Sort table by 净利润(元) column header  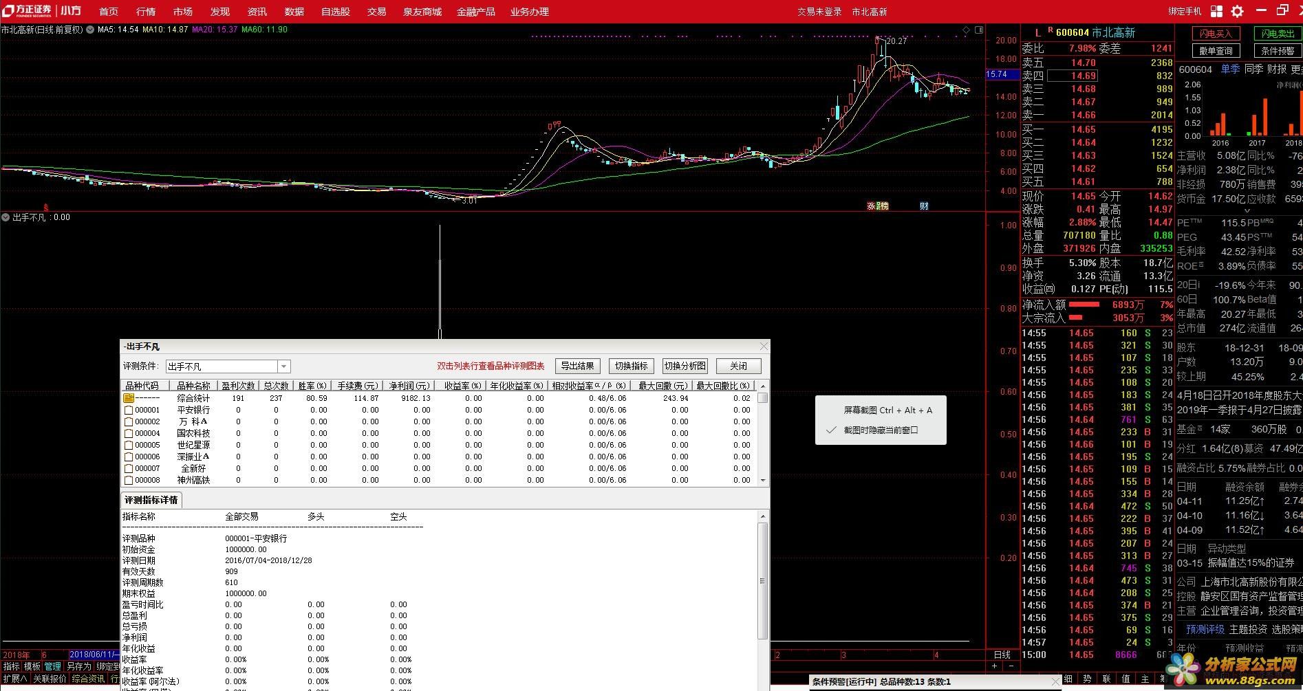409,386
